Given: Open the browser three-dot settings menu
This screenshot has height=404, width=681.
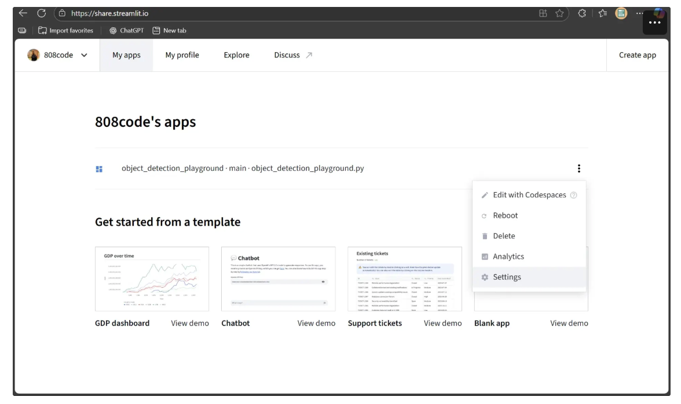Looking at the screenshot, I should pos(639,13).
